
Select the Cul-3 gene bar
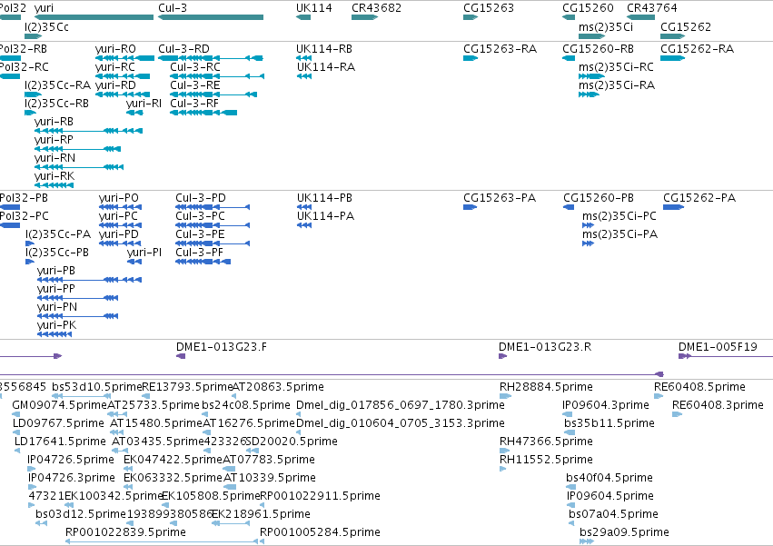tap(211, 17)
